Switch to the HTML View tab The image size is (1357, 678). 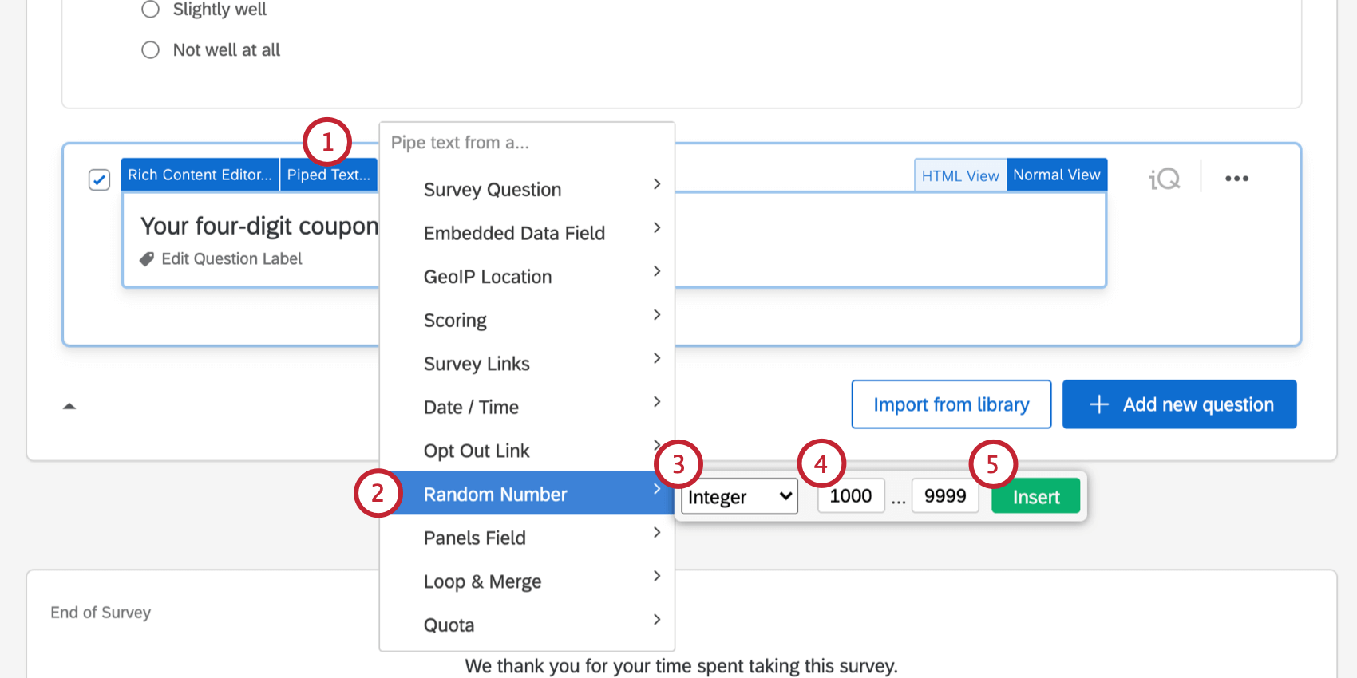coord(959,175)
